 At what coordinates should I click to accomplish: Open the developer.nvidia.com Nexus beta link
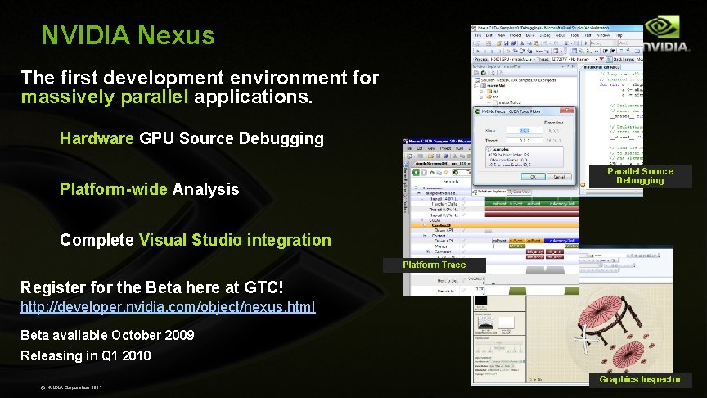coord(168,307)
